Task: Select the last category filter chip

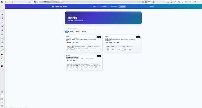Action: point(84,31)
